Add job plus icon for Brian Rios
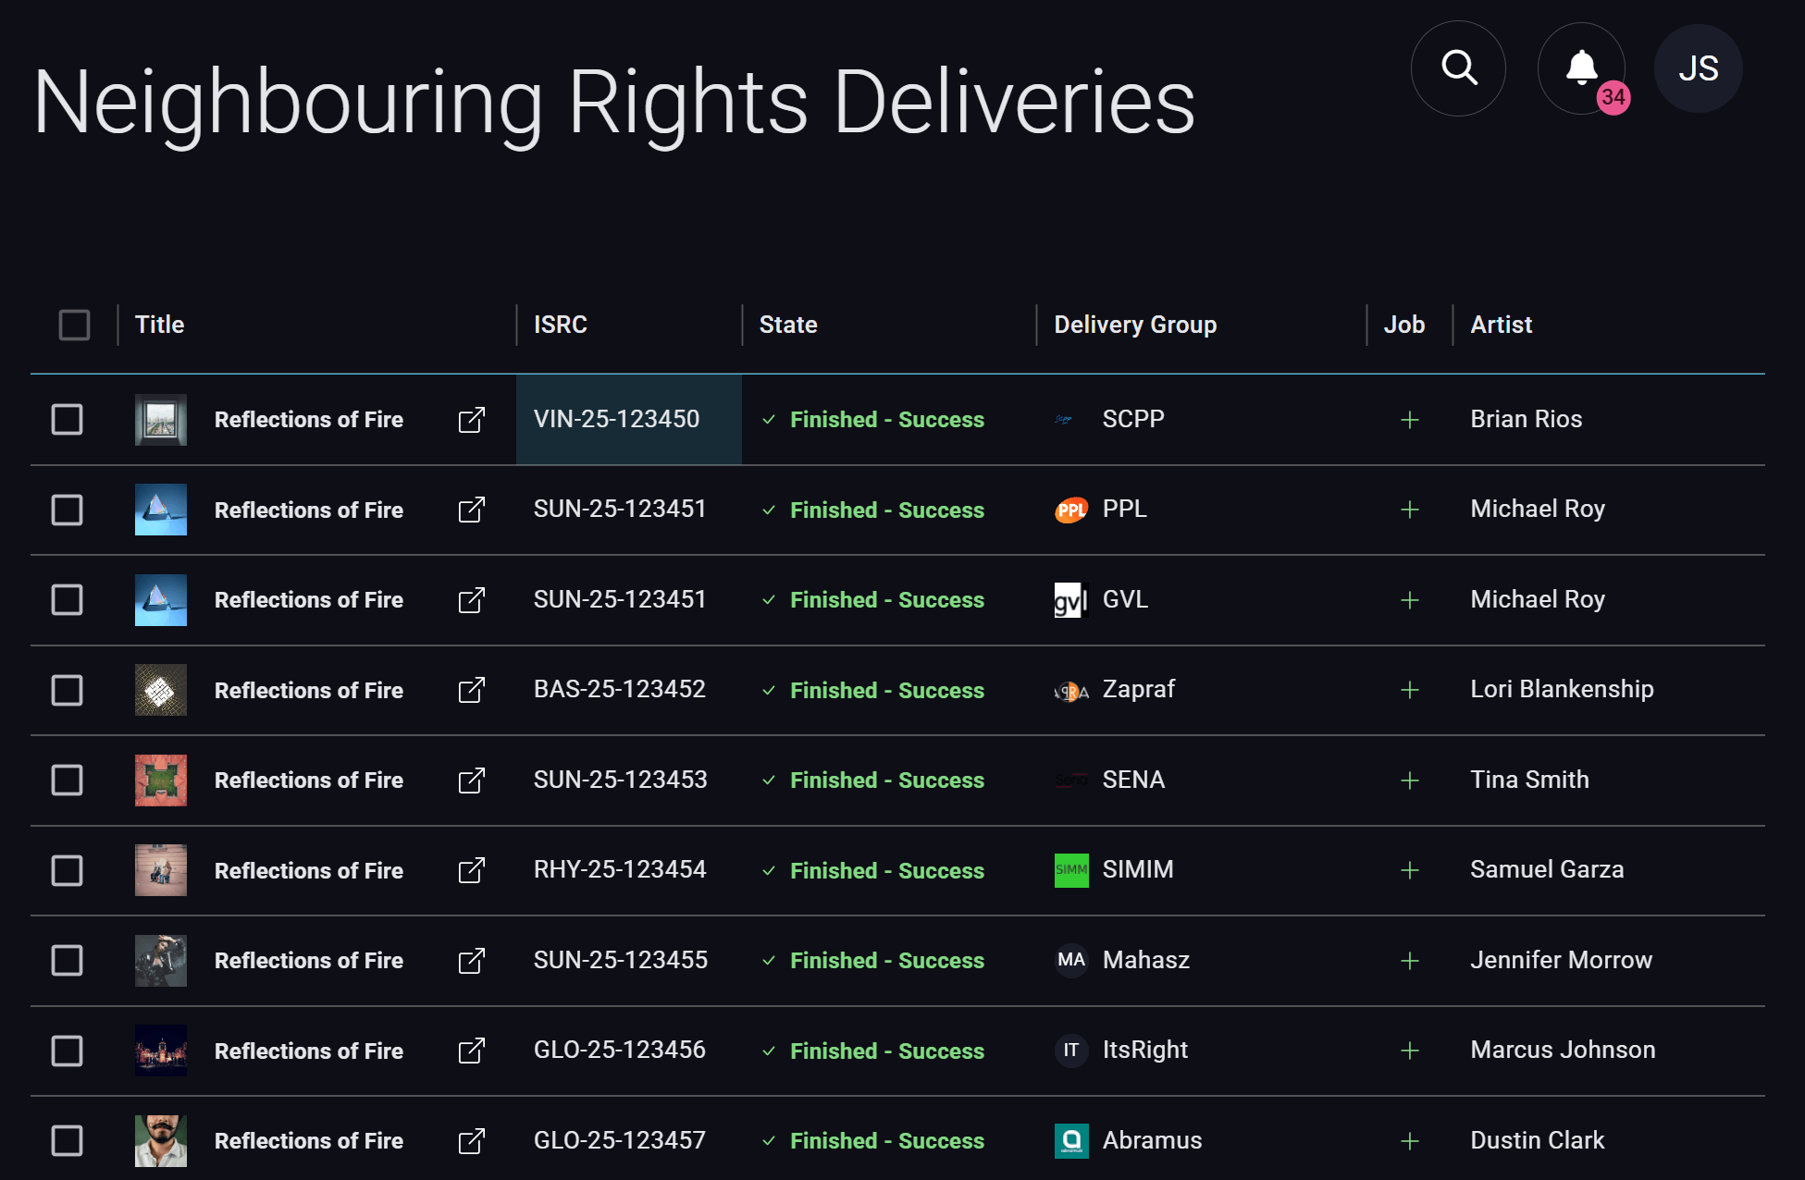The height and width of the screenshot is (1180, 1805). 1410,420
